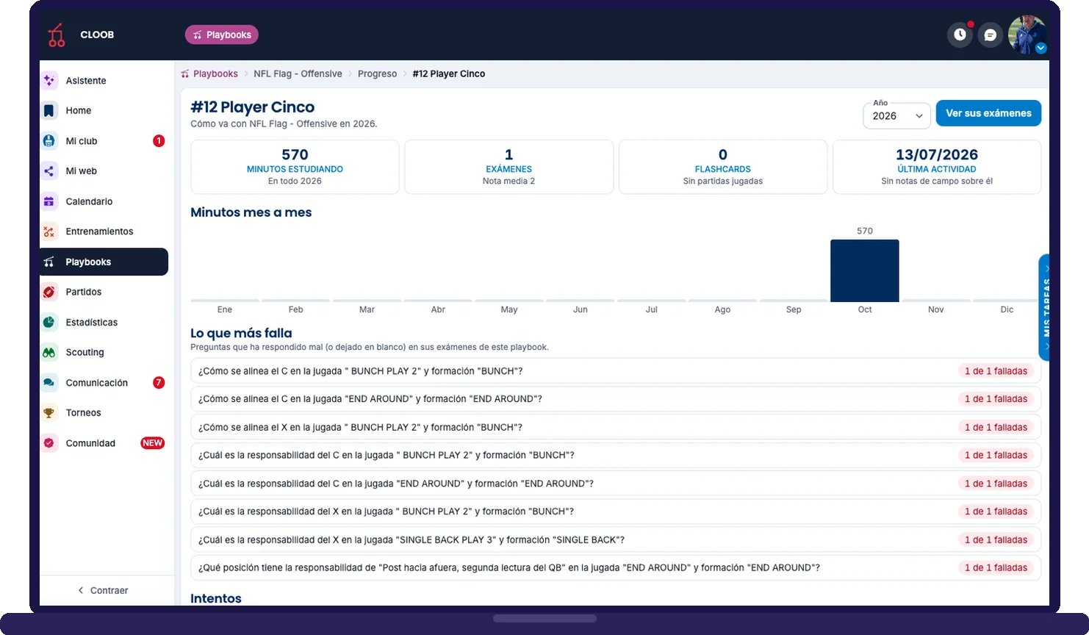Click the Minutos mes a mes heading

click(251, 212)
